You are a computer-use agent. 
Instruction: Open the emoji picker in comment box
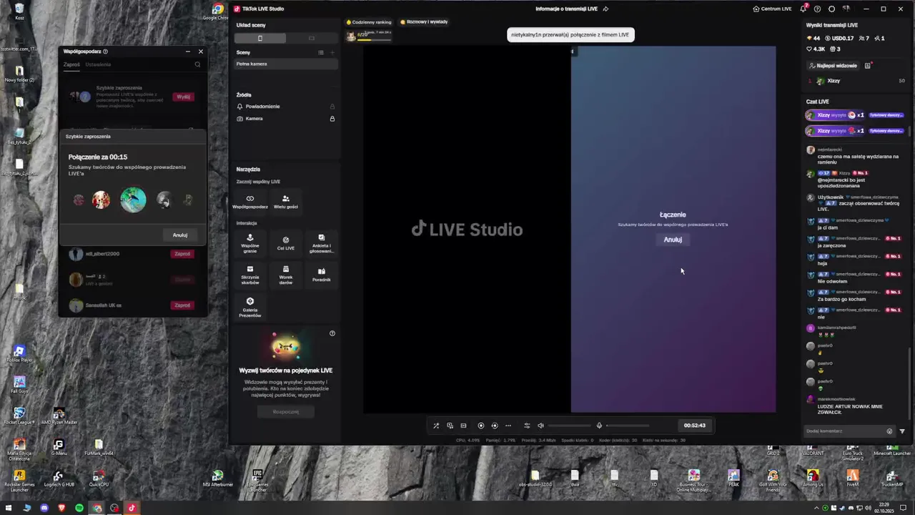click(890, 431)
